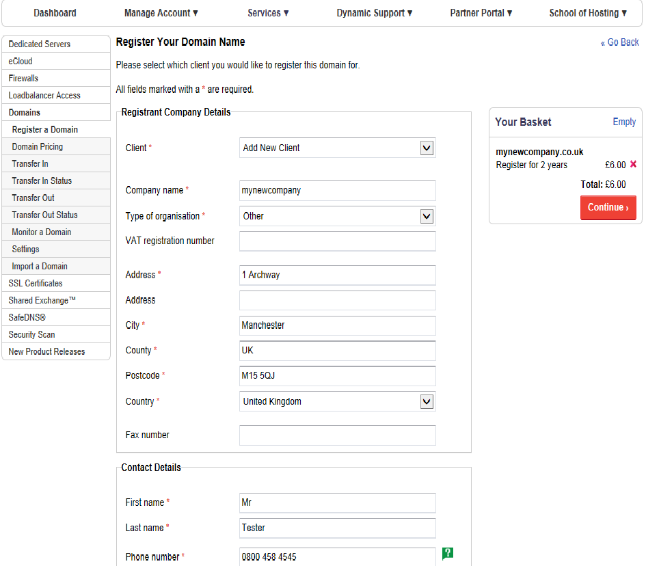Select Domains in sidebar
Viewport: 646px width, 566px height.
click(56, 113)
